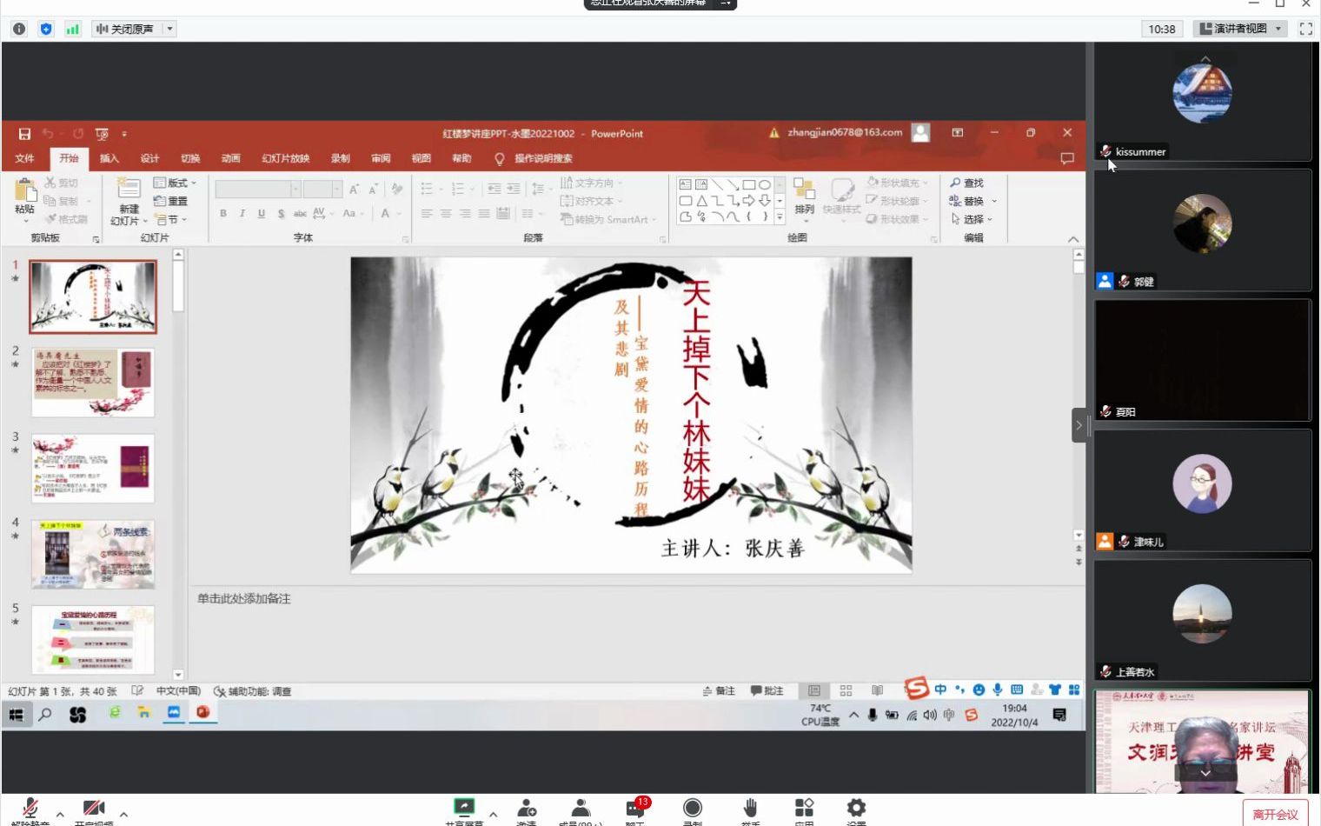Select slide 4 thumbnail in the panel
This screenshot has width=1321, height=826.
pyautogui.click(x=93, y=554)
